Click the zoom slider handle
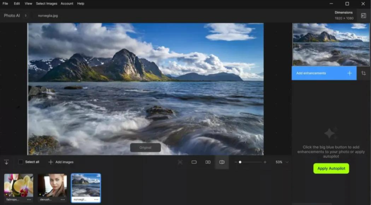Viewport: 371px width, 205px height. tap(240, 162)
